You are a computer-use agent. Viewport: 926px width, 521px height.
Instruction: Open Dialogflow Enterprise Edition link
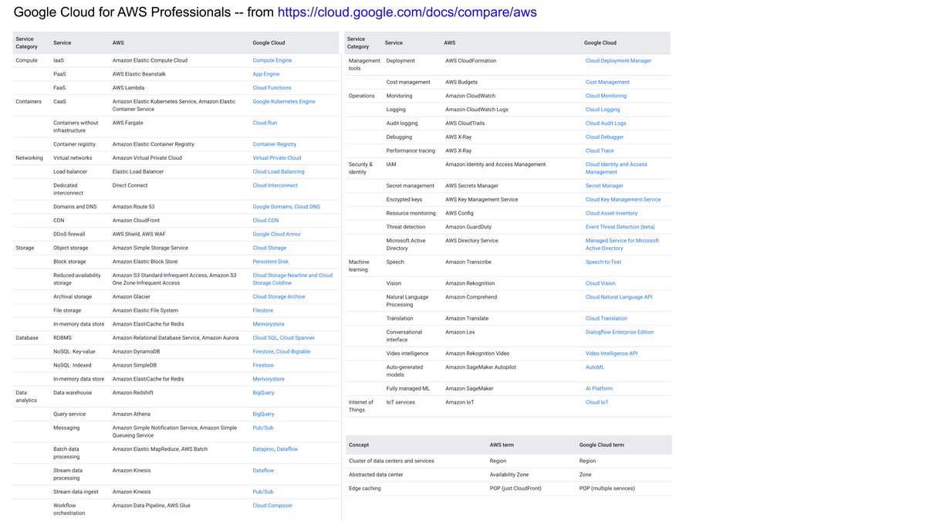click(x=620, y=333)
